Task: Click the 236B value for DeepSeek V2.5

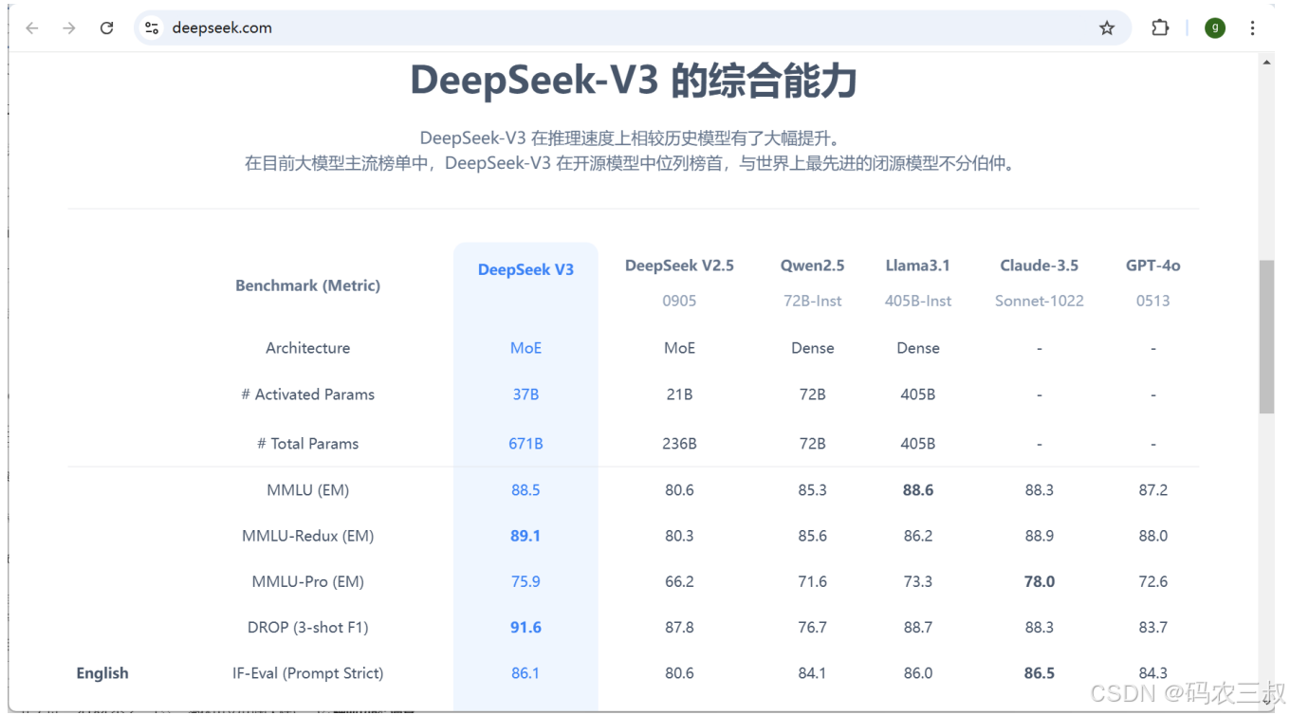Action: (679, 444)
